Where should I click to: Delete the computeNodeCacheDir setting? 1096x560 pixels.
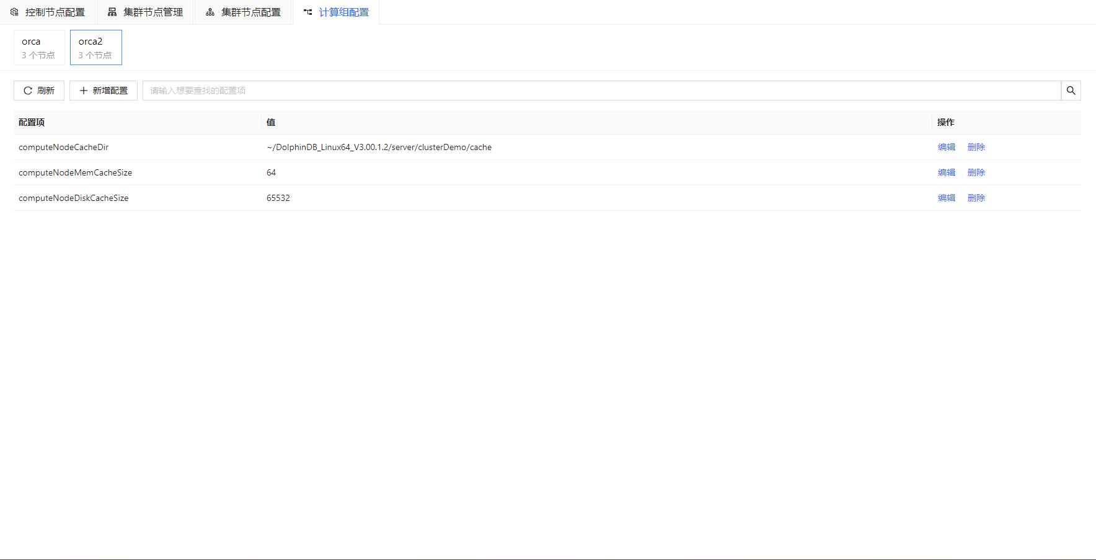pyautogui.click(x=976, y=147)
